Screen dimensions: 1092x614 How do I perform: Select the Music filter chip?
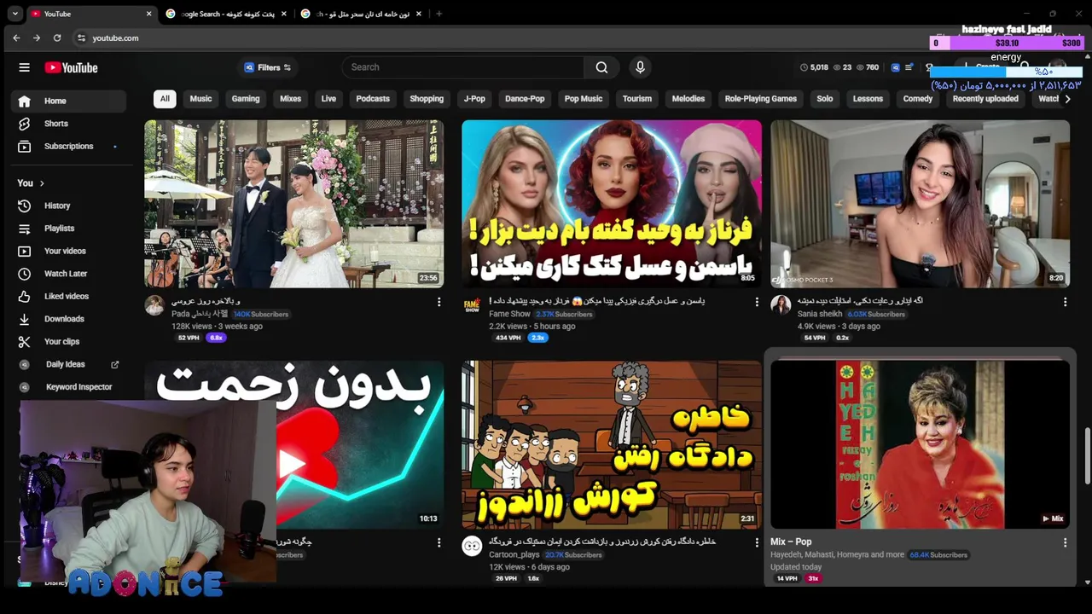tap(200, 99)
